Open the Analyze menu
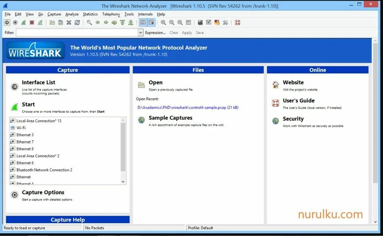The image size is (383, 236). point(72,14)
